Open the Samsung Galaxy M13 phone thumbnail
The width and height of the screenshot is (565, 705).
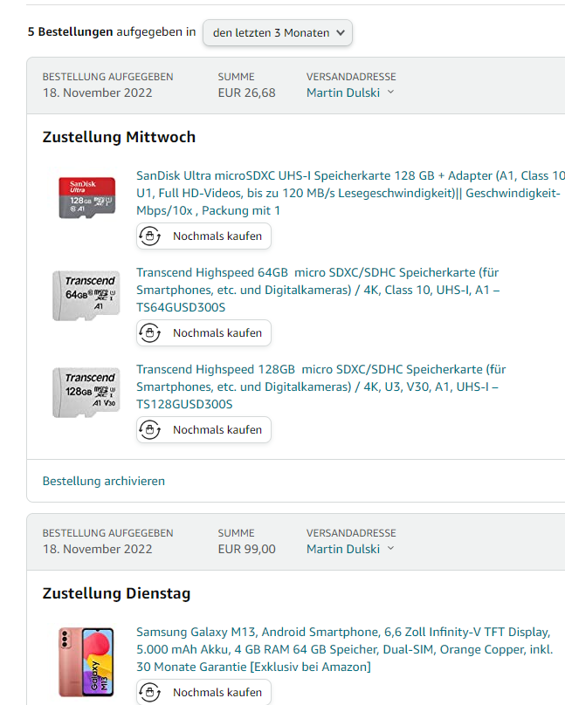(86, 662)
